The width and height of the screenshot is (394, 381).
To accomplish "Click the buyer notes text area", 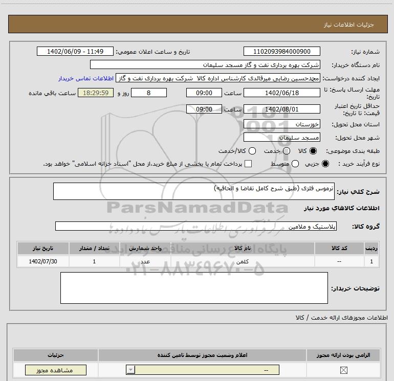I will (x=194, y=288).
